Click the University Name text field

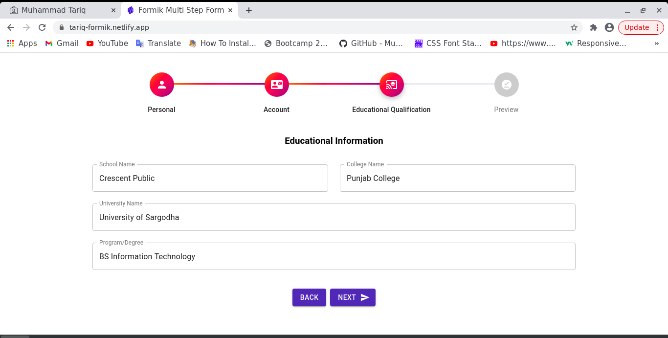click(x=334, y=217)
